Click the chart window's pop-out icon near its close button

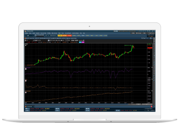point(150,38)
